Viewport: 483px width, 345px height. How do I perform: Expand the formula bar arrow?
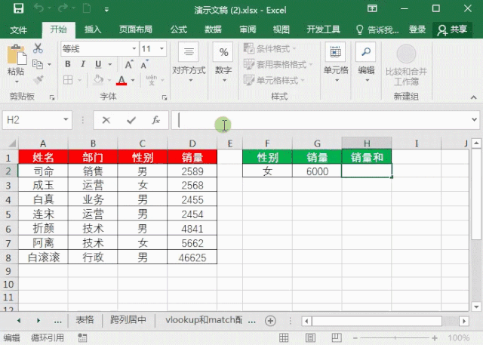475,119
